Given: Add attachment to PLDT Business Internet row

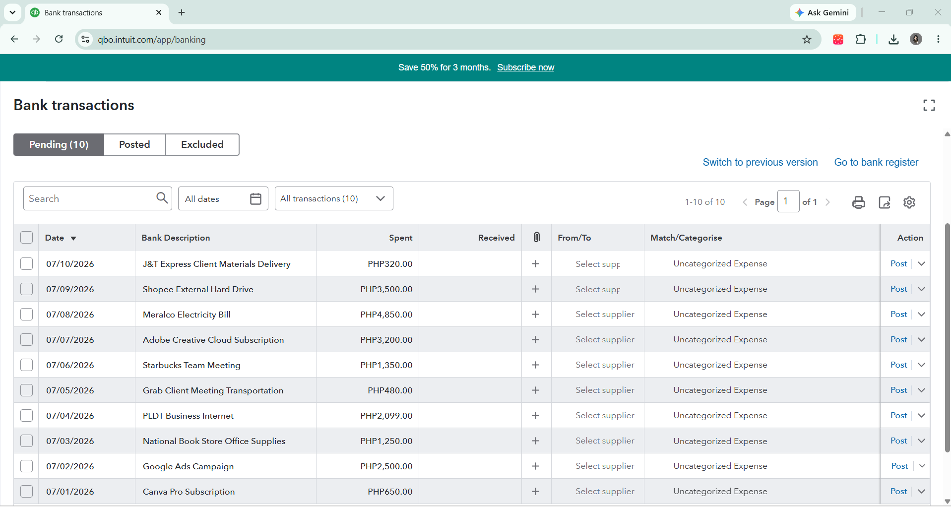Looking at the screenshot, I should click(536, 416).
